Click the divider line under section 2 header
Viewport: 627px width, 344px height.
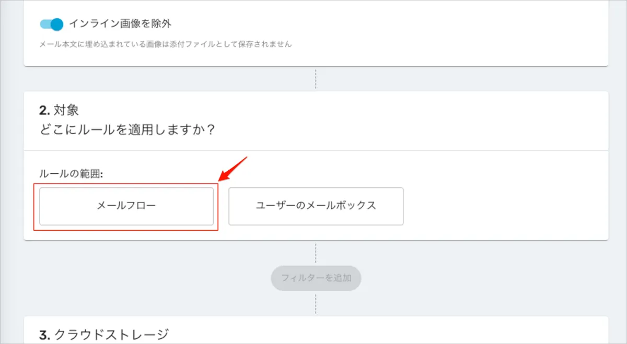click(316, 150)
